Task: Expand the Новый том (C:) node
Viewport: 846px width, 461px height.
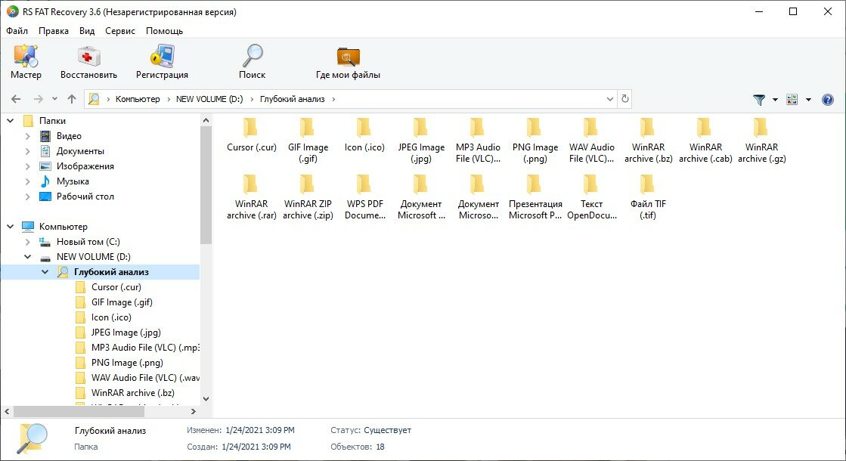Action: coord(27,242)
